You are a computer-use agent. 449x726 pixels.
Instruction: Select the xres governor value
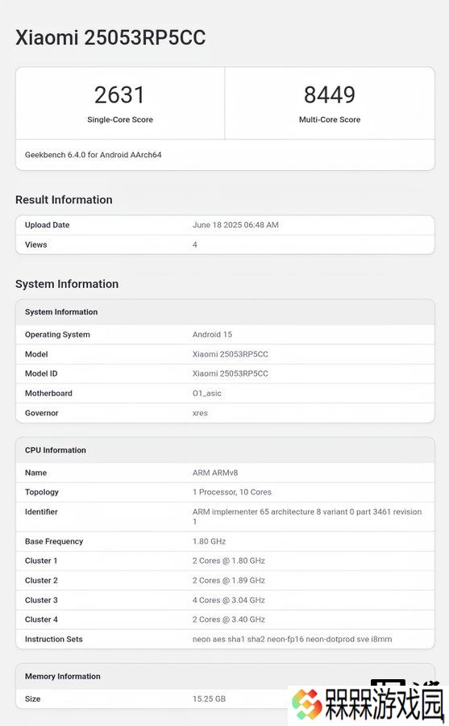point(200,413)
